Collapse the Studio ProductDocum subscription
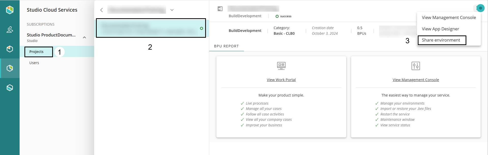The width and height of the screenshot is (488, 155). [x=85, y=37]
